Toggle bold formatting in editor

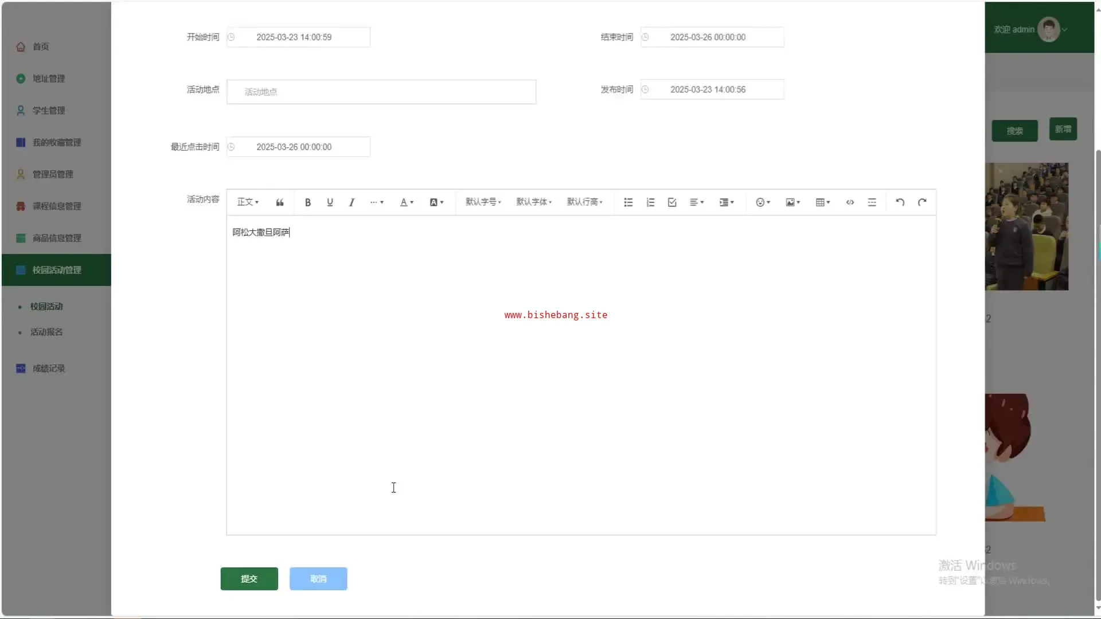coord(308,202)
